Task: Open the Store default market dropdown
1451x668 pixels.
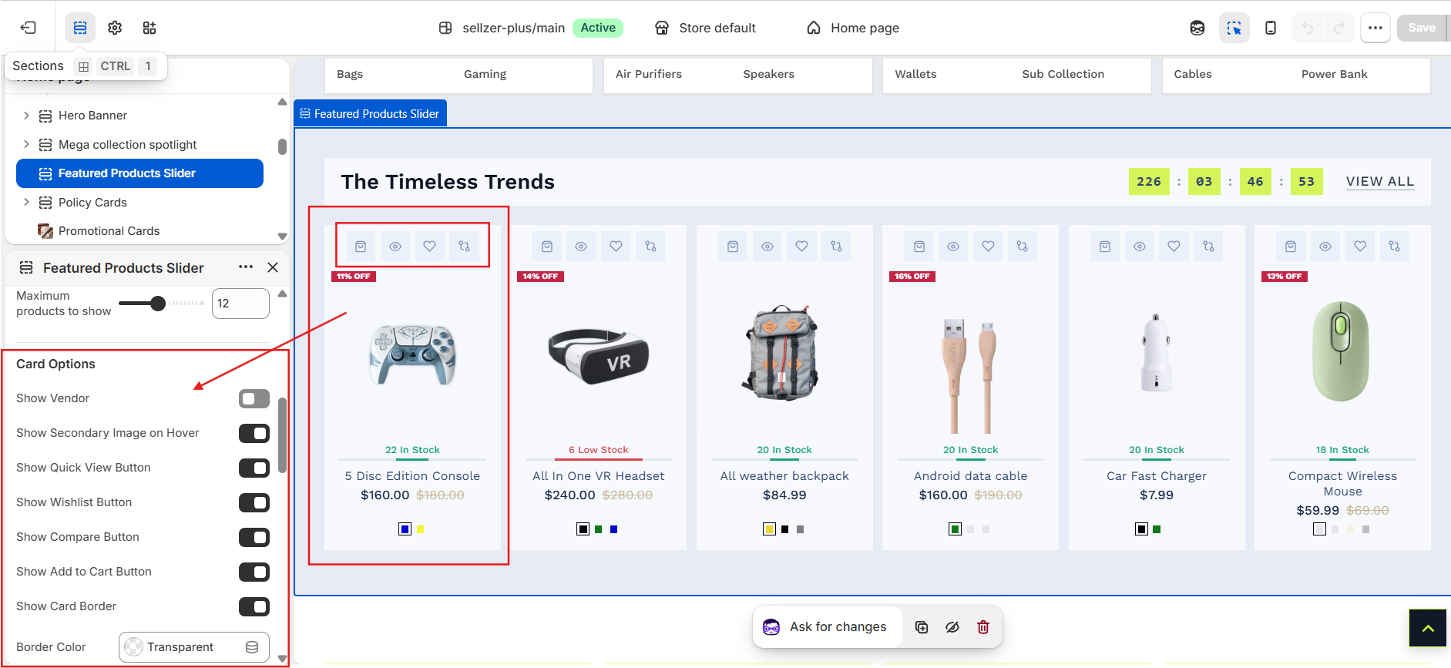Action: pyautogui.click(x=705, y=28)
